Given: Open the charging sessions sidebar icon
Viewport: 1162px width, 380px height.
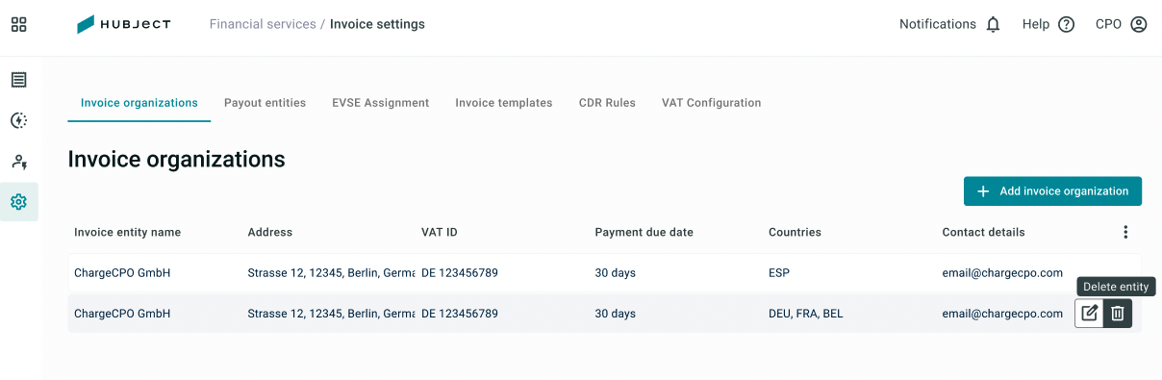Looking at the screenshot, I should pyautogui.click(x=19, y=120).
